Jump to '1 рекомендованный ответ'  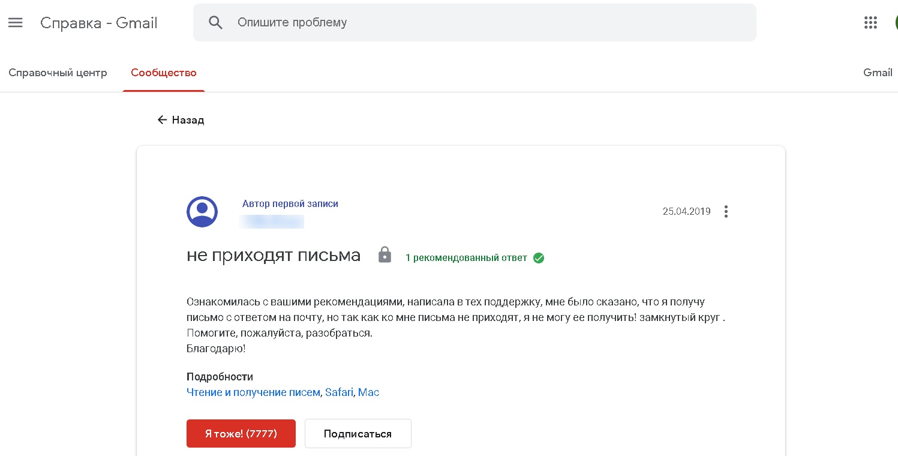[466, 258]
